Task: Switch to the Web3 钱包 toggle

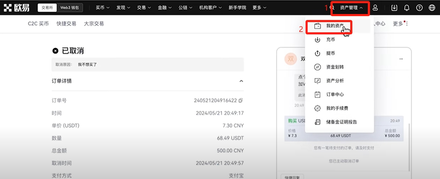Action: (70, 8)
